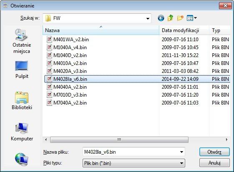This screenshot has height=172, width=234.
Task: Click date 2011-11-30 15:22
Action: [x=180, y=55]
